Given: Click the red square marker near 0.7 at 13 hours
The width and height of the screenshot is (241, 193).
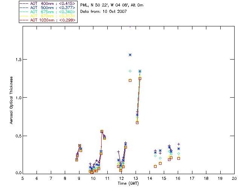Looking at the screenshot, I should pyautogui.click(x=137, y=123).
